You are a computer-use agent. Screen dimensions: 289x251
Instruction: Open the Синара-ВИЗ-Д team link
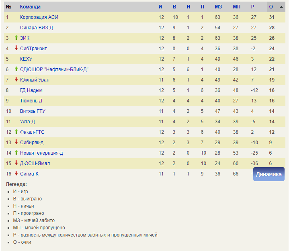[x=37, y=28]
